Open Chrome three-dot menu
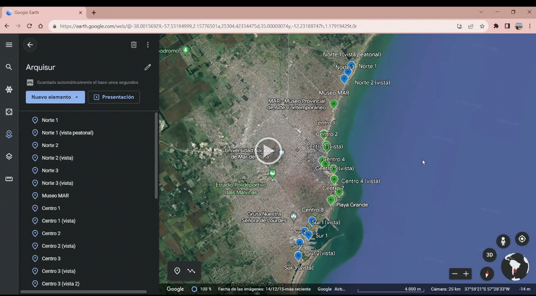Image resolution: width=536 pixels, height=296 pixels. point(529,26)
